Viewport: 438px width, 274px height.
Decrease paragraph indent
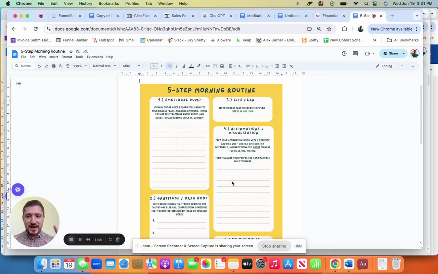pos(277,66)
